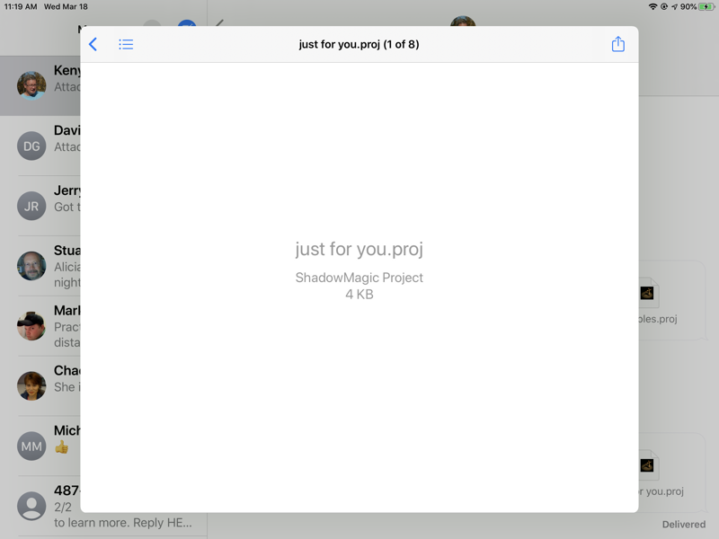
Task: Click the battery indicator in status bar
Action: 706,6
